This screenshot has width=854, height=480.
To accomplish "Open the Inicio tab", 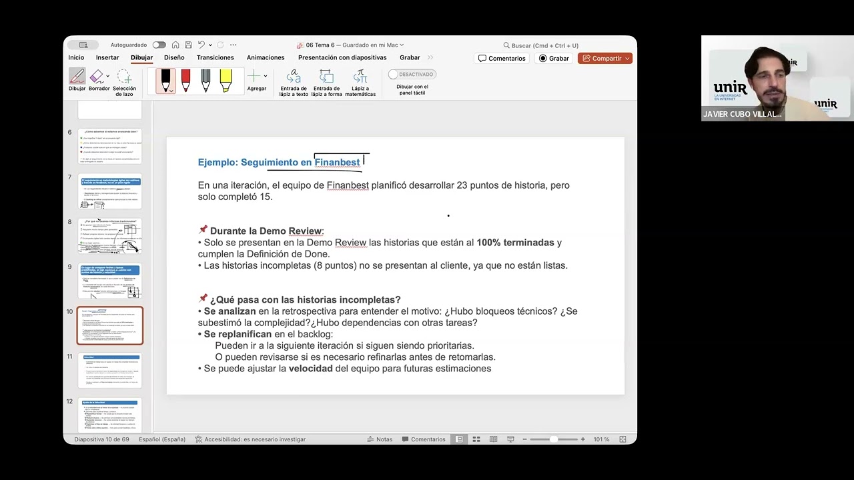I will (76, 58).
